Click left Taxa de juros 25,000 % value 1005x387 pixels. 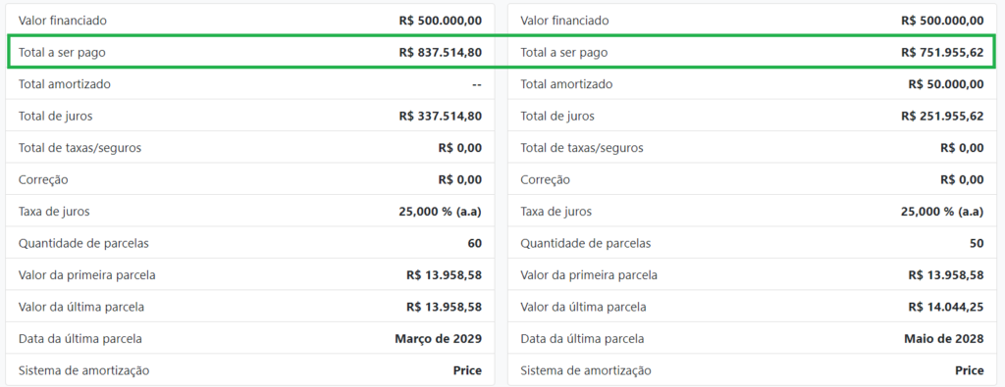tap(441, 212)
